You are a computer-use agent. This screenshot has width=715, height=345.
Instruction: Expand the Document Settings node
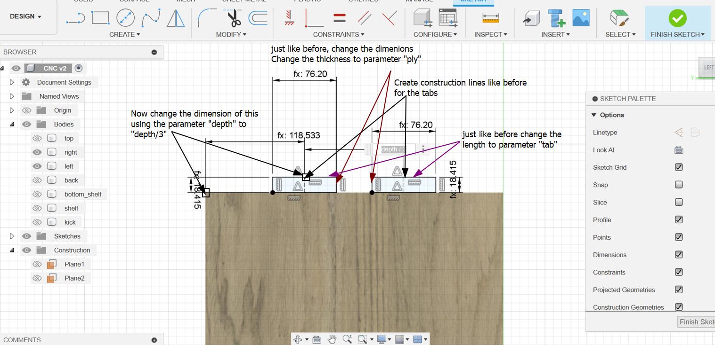[x=12, y=82]
